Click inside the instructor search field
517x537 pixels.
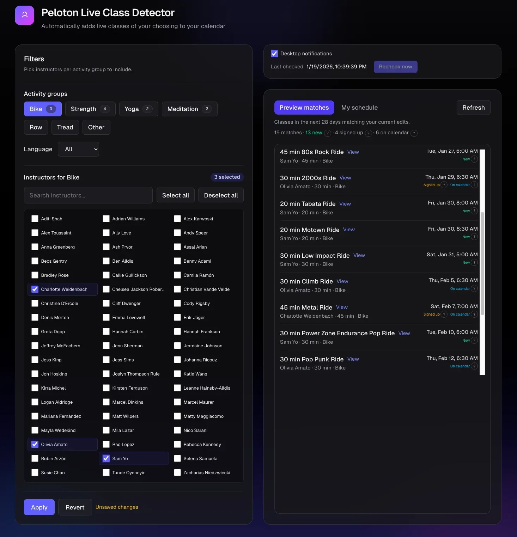point(88,195)
